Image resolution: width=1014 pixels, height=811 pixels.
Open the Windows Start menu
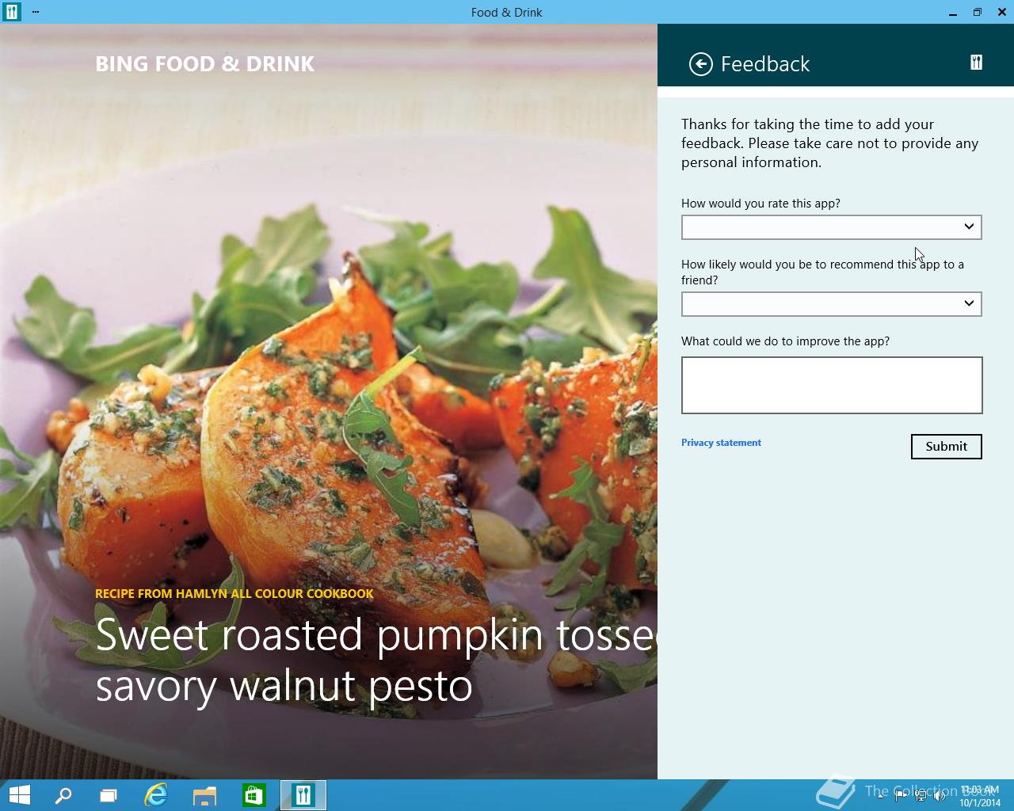[x=19, y=795]
